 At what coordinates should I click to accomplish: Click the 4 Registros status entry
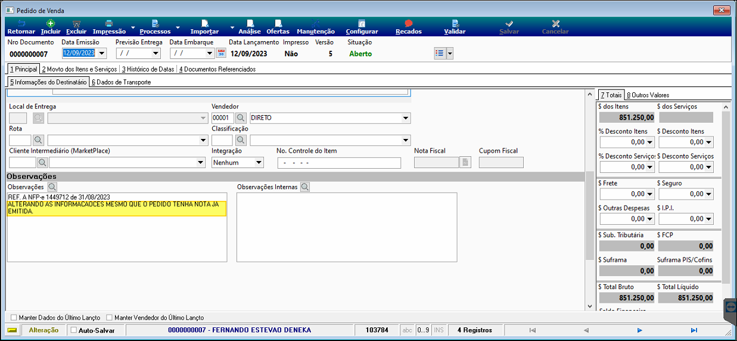[474, 330]
